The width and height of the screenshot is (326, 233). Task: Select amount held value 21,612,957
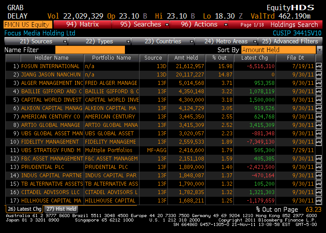pyautogui.click(x=190, y=66)
